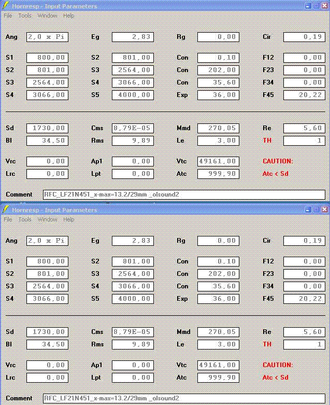The width and height of the screenshot is (330, 405).
Task: Select F23 field in lower Hornresp window
Action: click(x=304, y=274)
